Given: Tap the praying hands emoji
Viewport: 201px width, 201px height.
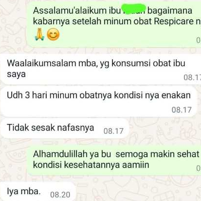Looking at the screenshot, I should (x=39, y=35).
